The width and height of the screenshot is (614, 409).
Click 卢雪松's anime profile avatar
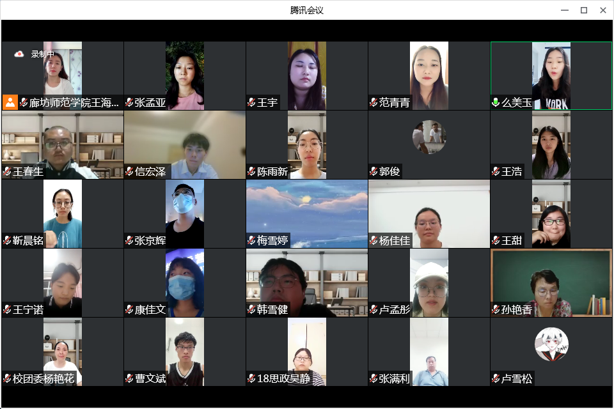click(551, 344)
